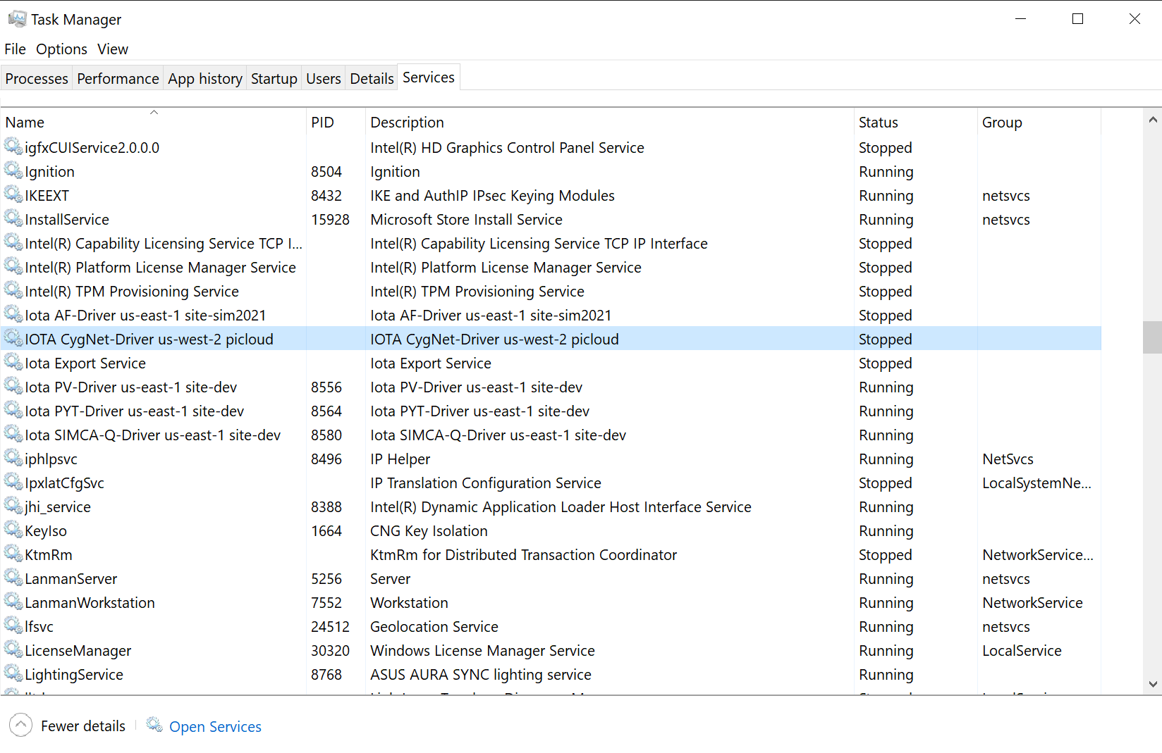Click the service icon for IpxlatCfgSvc
Screen dimensions: 1162x753
pyautogui.click(x=13, y=482)
